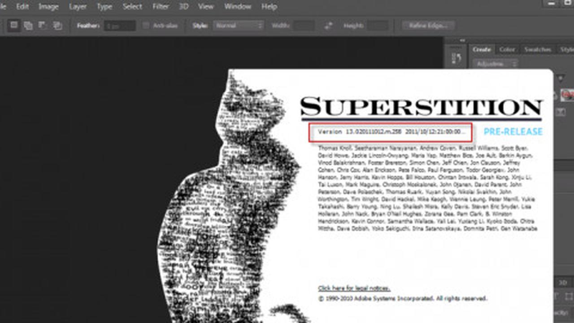Screen dimensions: 574x323
Task: Choose Add to selection mode icon
Action: point(28,26)
